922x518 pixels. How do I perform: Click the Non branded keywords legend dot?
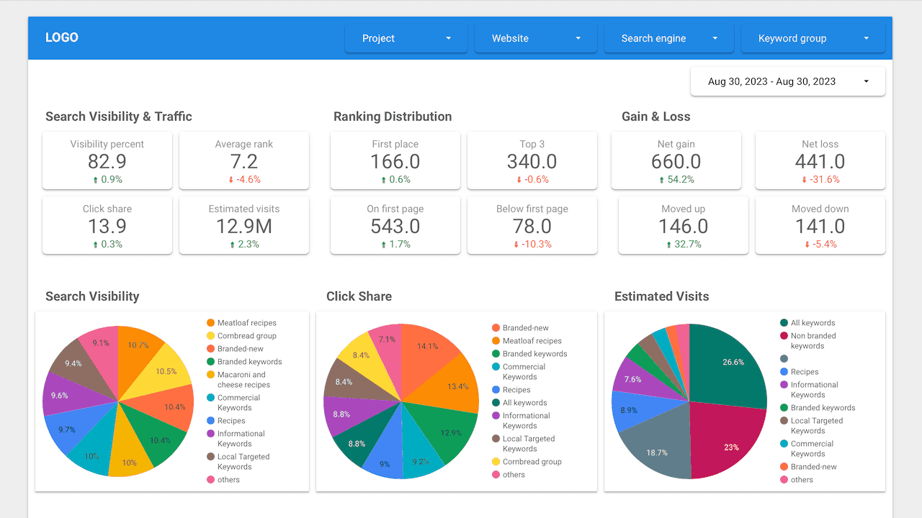tap(784, 336)
